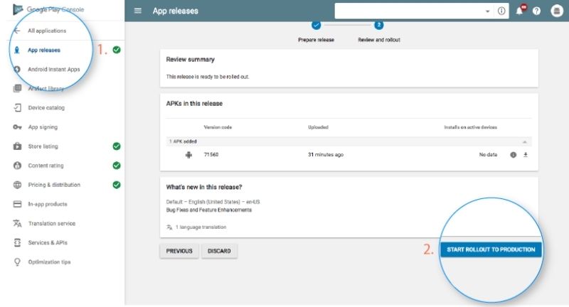The image size is (569, 307).
Task: Open Device catalog in sidebar
Action: tap(46, 108)
